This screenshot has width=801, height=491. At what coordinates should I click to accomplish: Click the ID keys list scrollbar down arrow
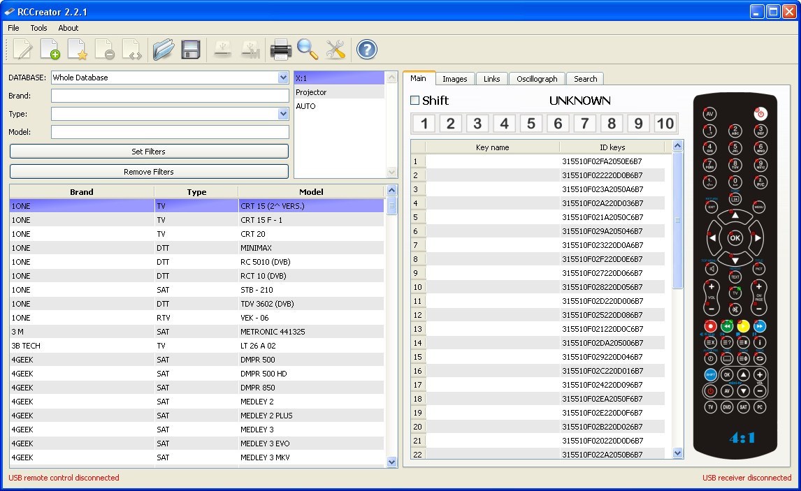point(677,453)
